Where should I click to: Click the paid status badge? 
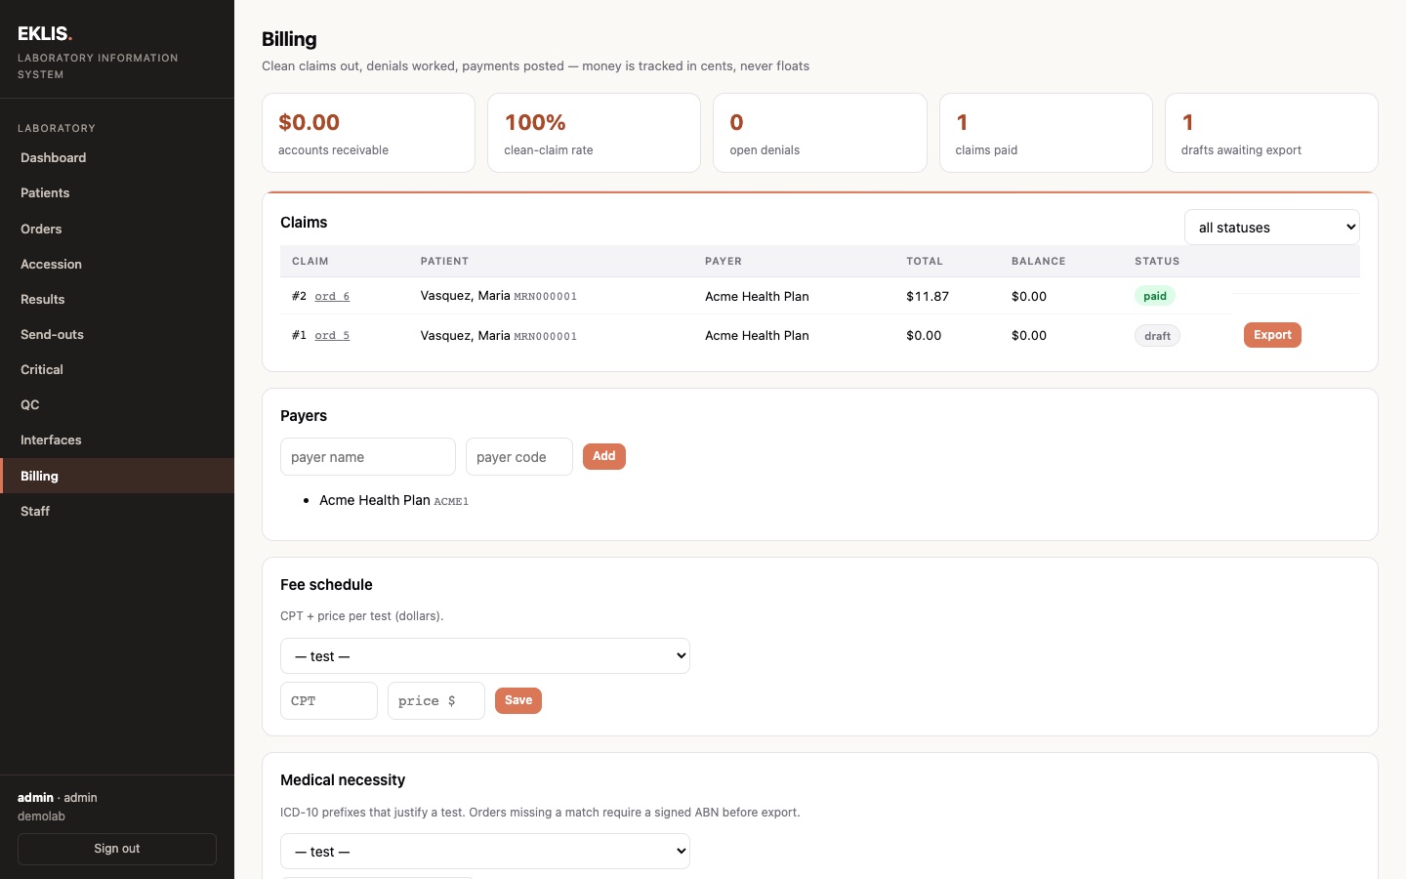point(1155,296)
